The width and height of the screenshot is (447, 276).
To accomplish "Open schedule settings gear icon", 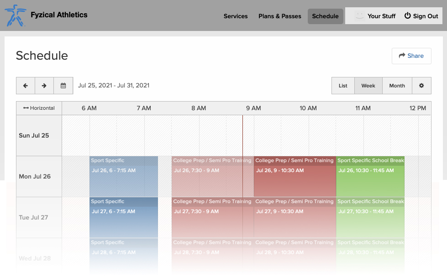I will tap(421, 86).
